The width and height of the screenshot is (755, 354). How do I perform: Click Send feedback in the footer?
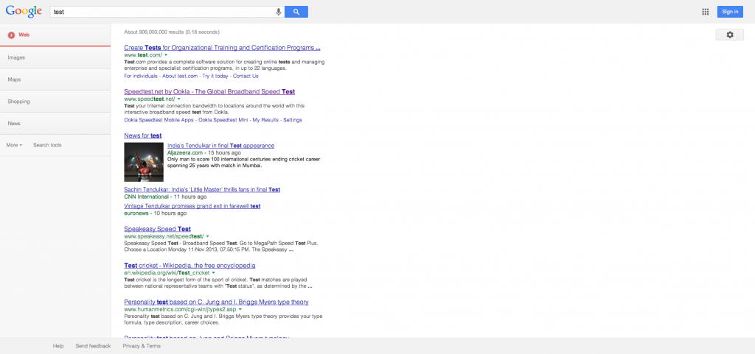93,346
